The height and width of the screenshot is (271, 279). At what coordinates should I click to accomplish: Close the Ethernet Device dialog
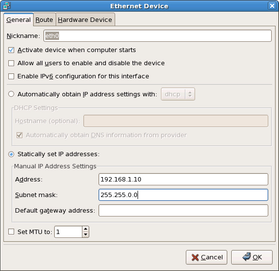272,6
